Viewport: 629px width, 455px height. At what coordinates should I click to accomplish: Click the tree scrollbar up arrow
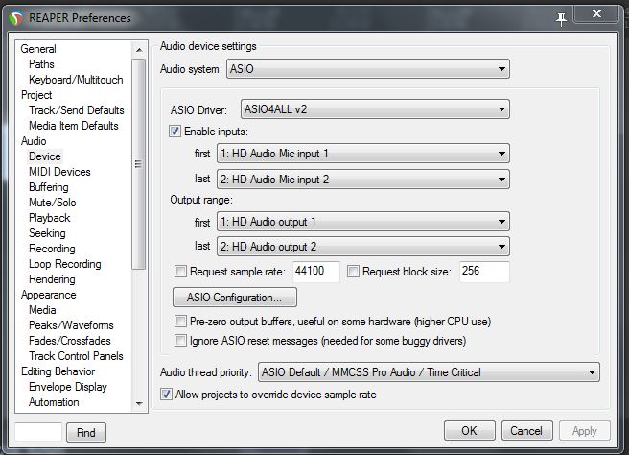pos(139,50)
